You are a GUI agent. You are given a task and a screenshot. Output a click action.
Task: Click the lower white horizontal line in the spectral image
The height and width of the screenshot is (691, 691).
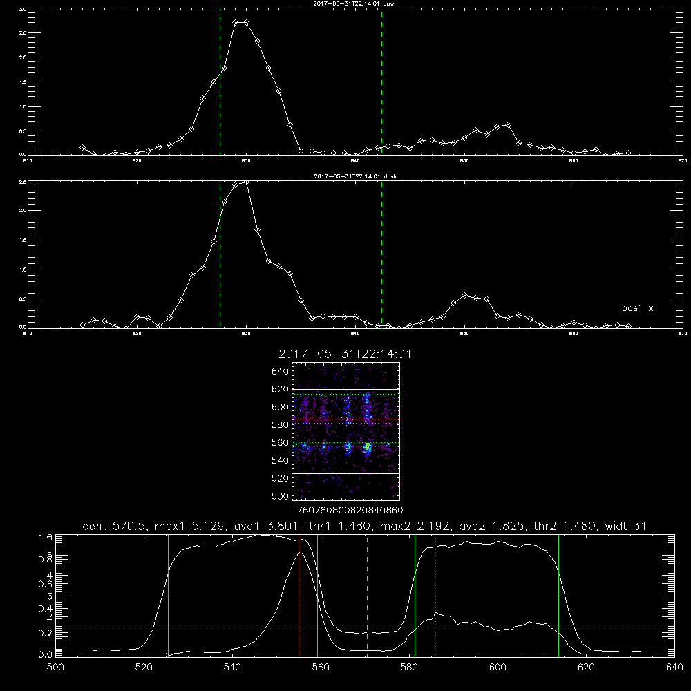click(x=346, y=473)
